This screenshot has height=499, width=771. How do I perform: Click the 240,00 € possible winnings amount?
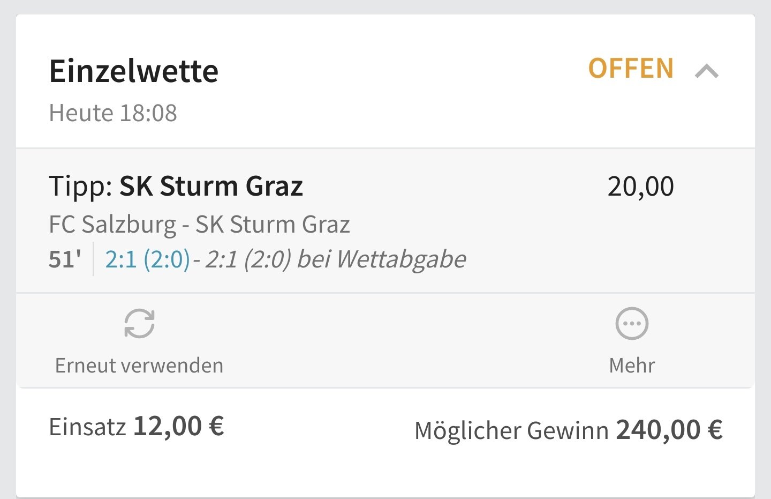(x=669, y=430)
